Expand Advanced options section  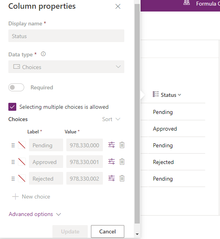click(35, 214)
